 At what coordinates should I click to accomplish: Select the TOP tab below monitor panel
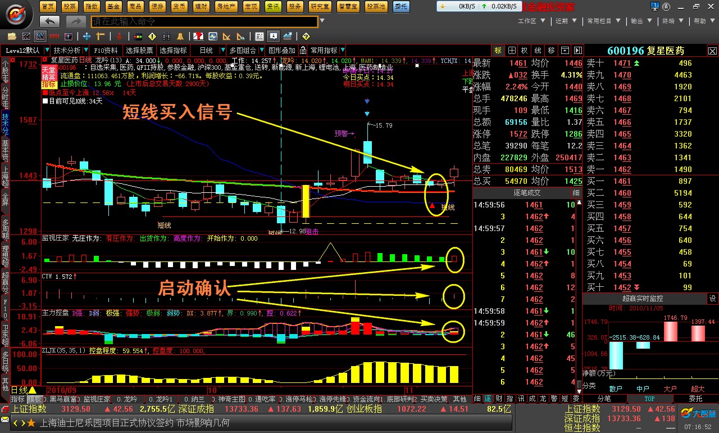649,398
